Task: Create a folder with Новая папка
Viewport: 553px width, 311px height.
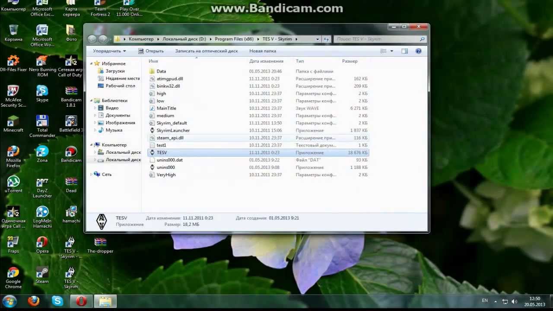Action: 263,51
